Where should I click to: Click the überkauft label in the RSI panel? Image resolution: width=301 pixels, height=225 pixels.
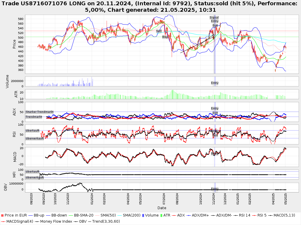coord(32,131)
